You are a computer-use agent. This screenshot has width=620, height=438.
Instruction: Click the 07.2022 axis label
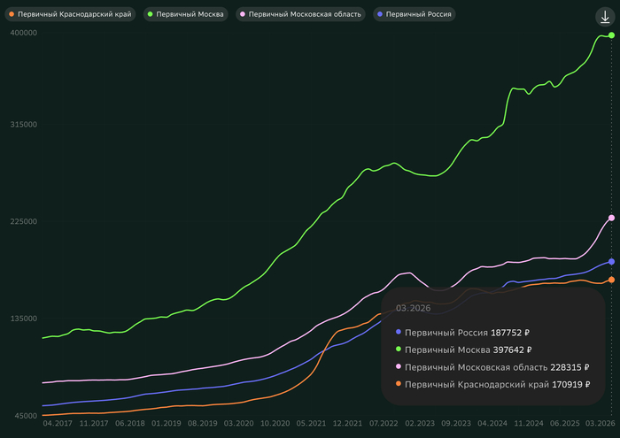pos(384,423)
